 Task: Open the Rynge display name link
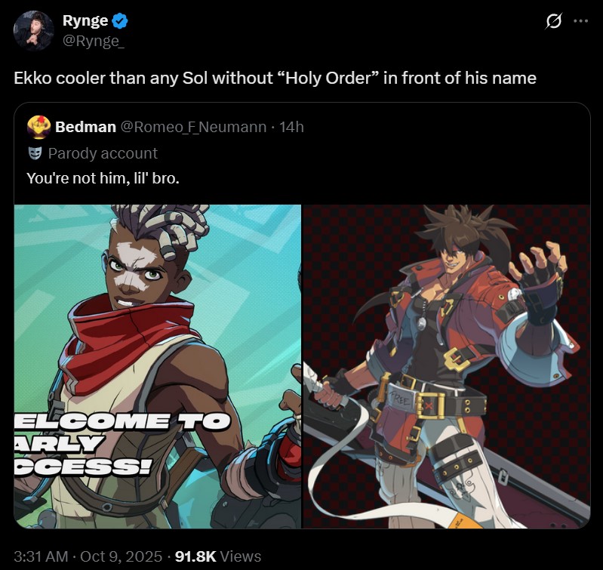pyautogui.click(x=85, y=20)
